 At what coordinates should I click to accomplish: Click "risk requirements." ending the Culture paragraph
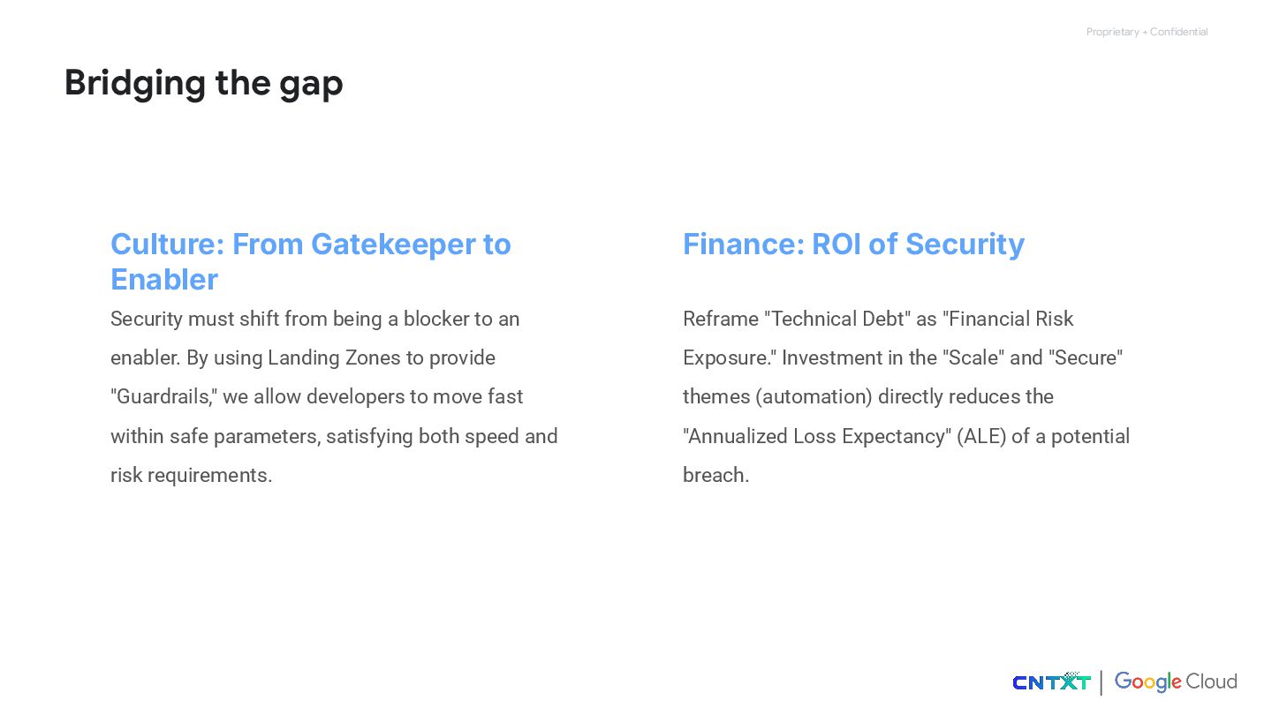click(191, 475)
